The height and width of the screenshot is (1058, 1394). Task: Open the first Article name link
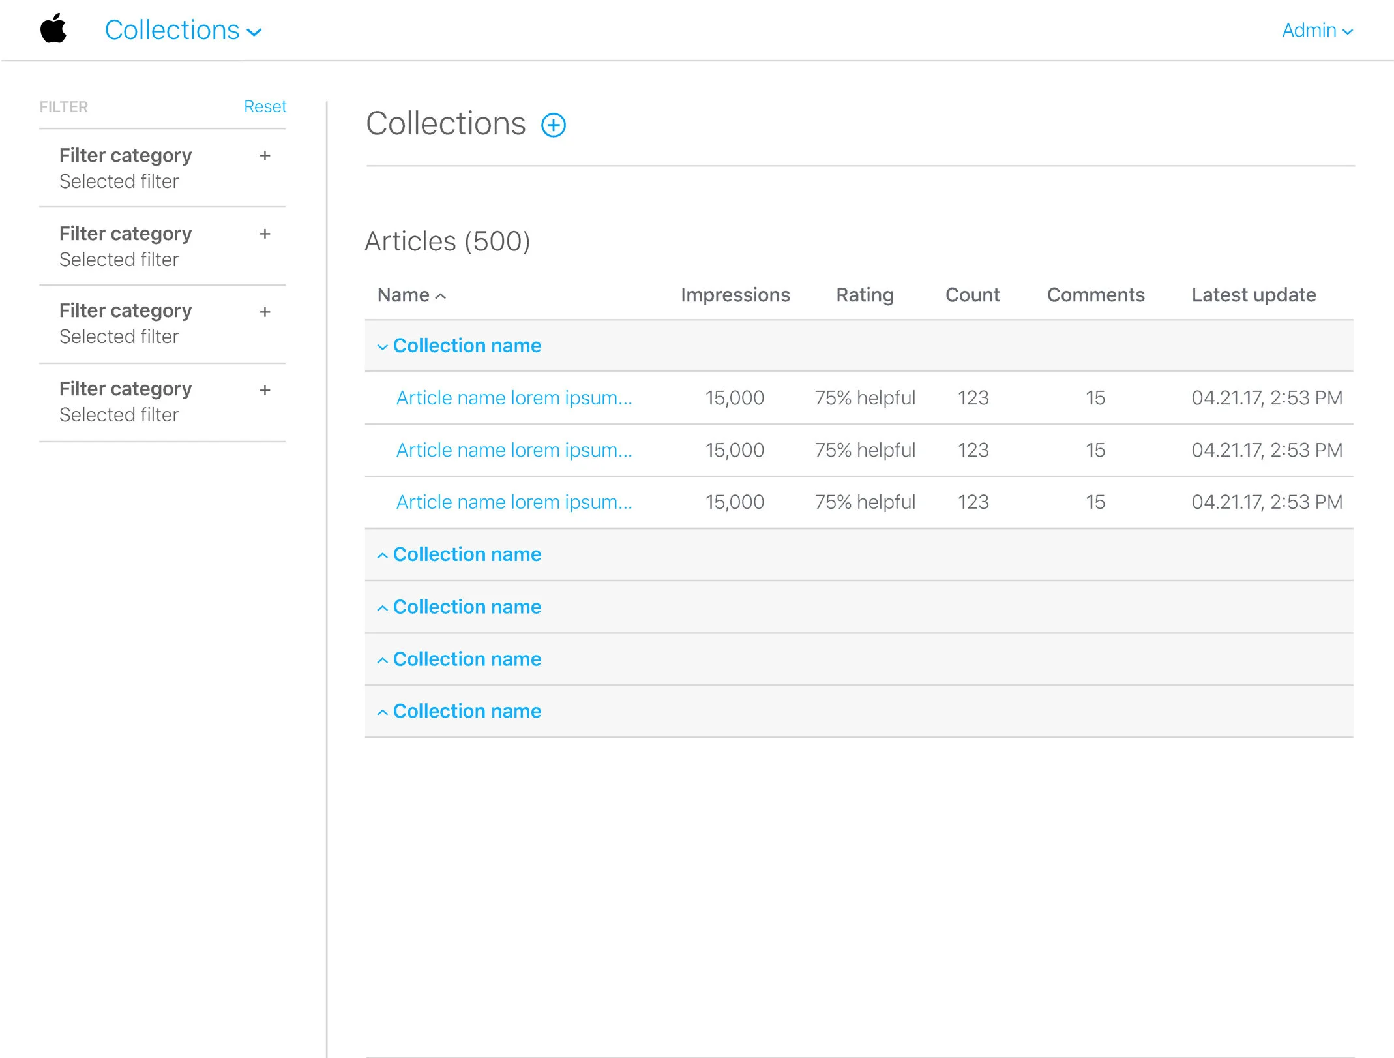(514, 398)
